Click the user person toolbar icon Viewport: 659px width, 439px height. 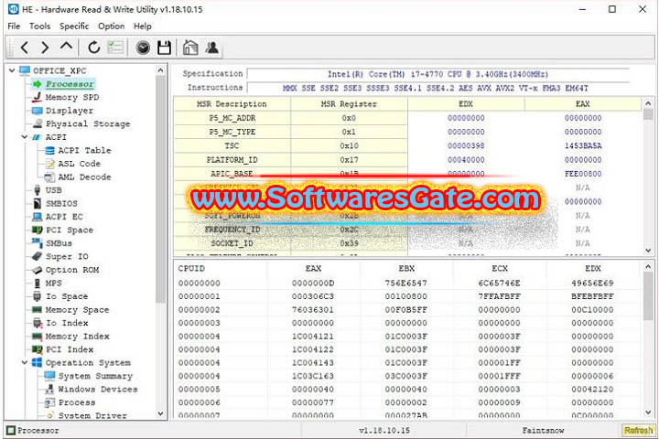point(212,48)
